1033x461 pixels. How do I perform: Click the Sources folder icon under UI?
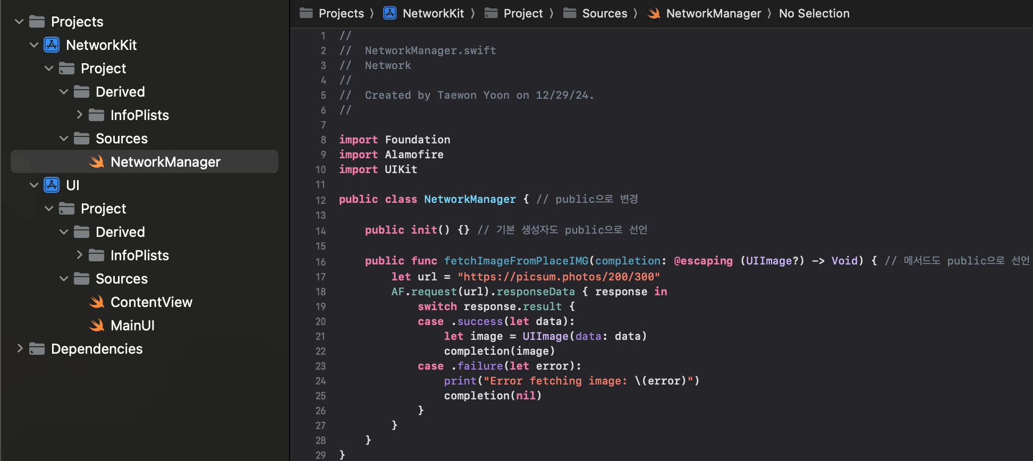81,279
